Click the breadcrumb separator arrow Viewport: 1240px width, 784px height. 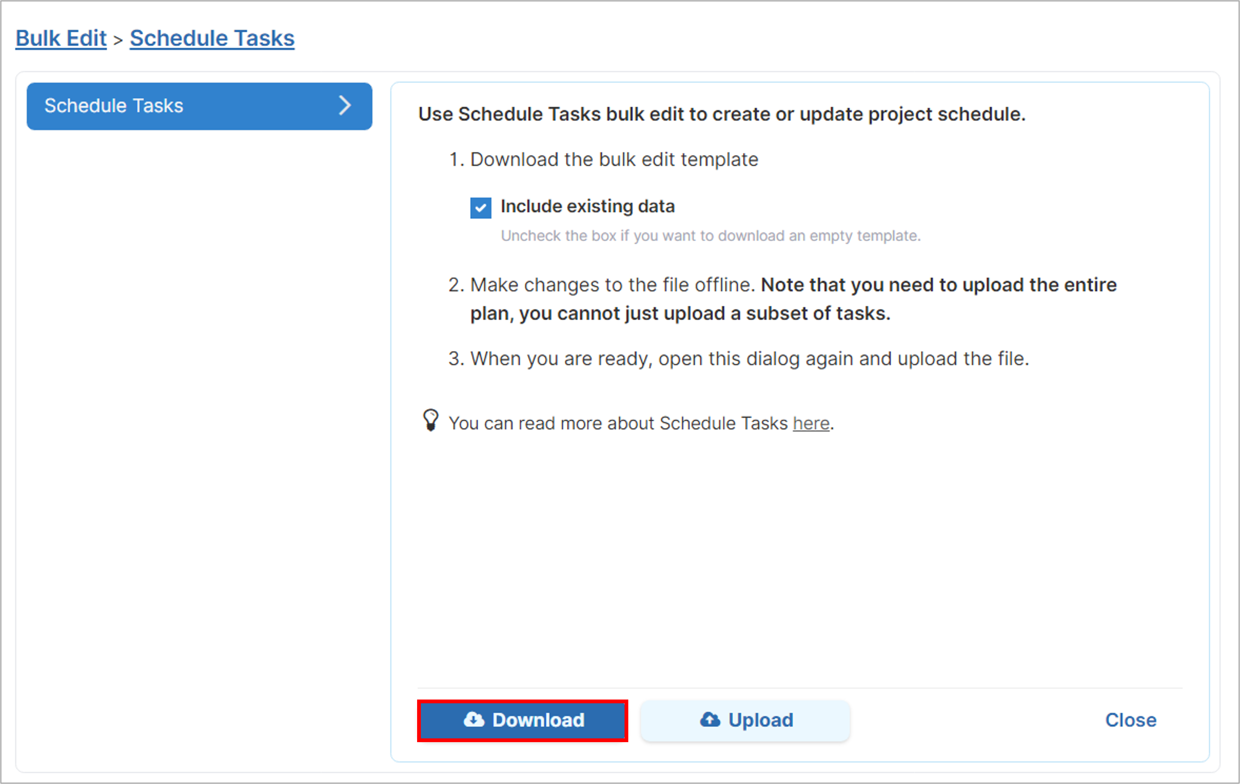[x=118, y=40]
